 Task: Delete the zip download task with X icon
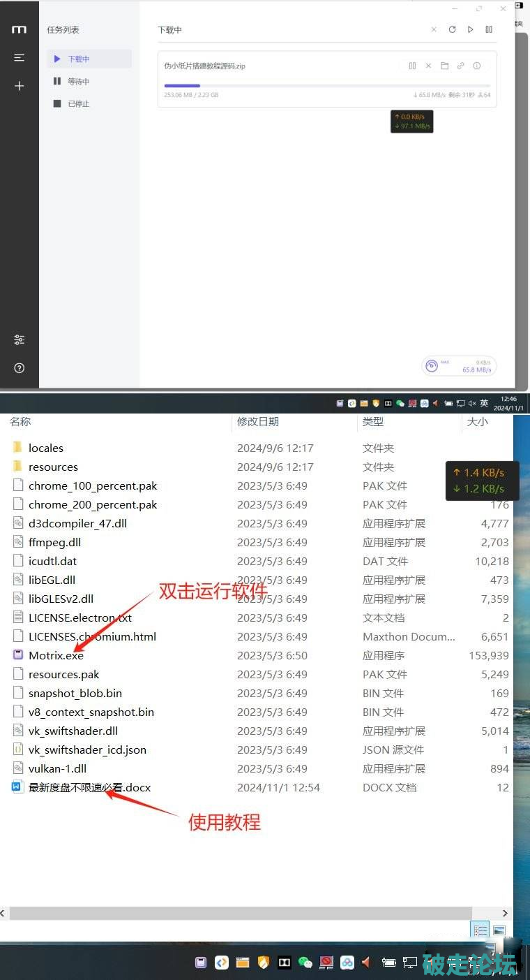[428, 66]
